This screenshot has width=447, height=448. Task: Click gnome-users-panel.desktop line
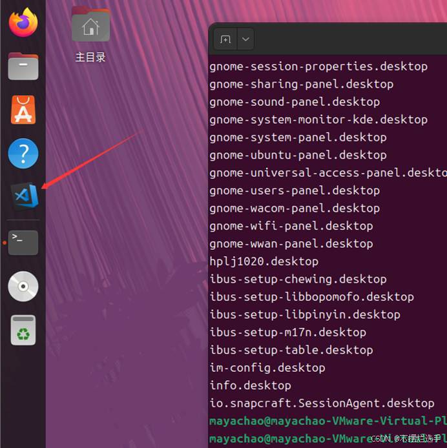coord(295,191)
